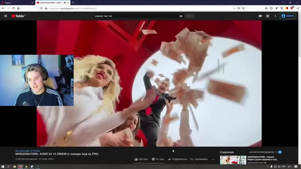Click the YouTube search magnifier button
The width and height of the screenshot is (301, 169).
189,16
